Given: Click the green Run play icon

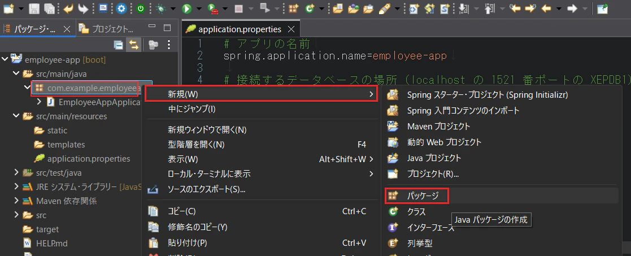Looking at the screenshot, I should [x=186, y=8].
